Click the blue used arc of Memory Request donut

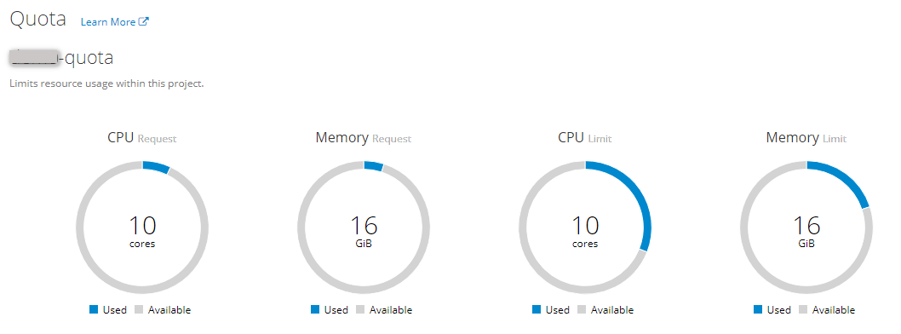coord(374,165)
